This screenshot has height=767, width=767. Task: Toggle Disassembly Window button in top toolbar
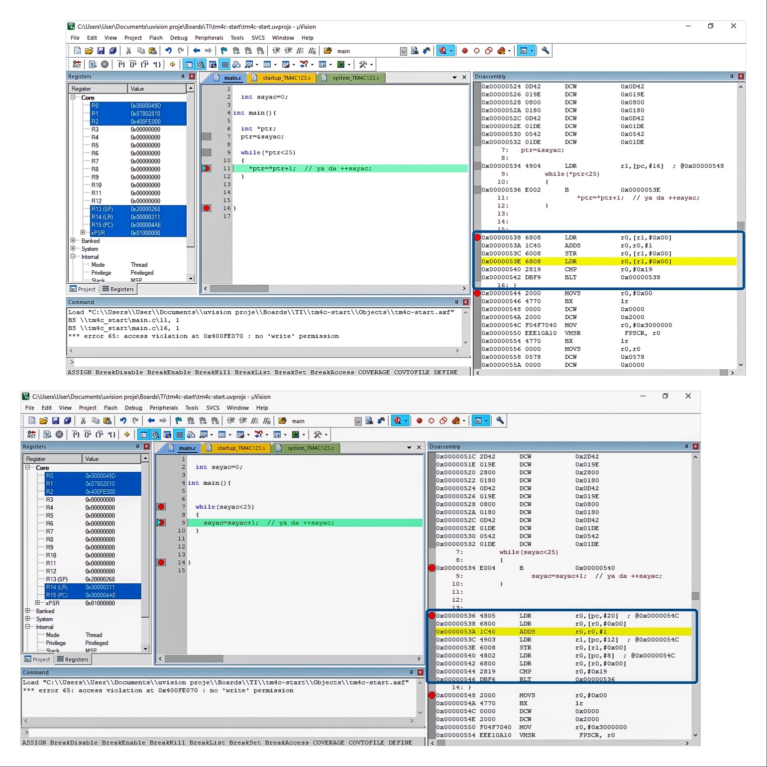pos(201,64)
